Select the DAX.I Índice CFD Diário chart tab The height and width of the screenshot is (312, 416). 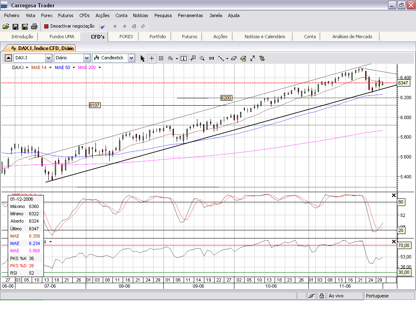tap(42, 48)
